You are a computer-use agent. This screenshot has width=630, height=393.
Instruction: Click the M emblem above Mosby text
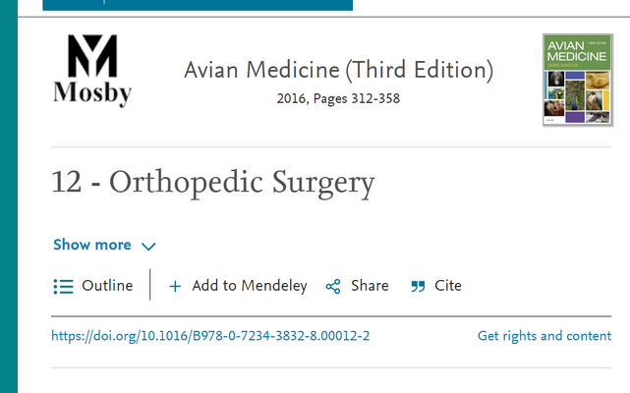pos(92,56)
